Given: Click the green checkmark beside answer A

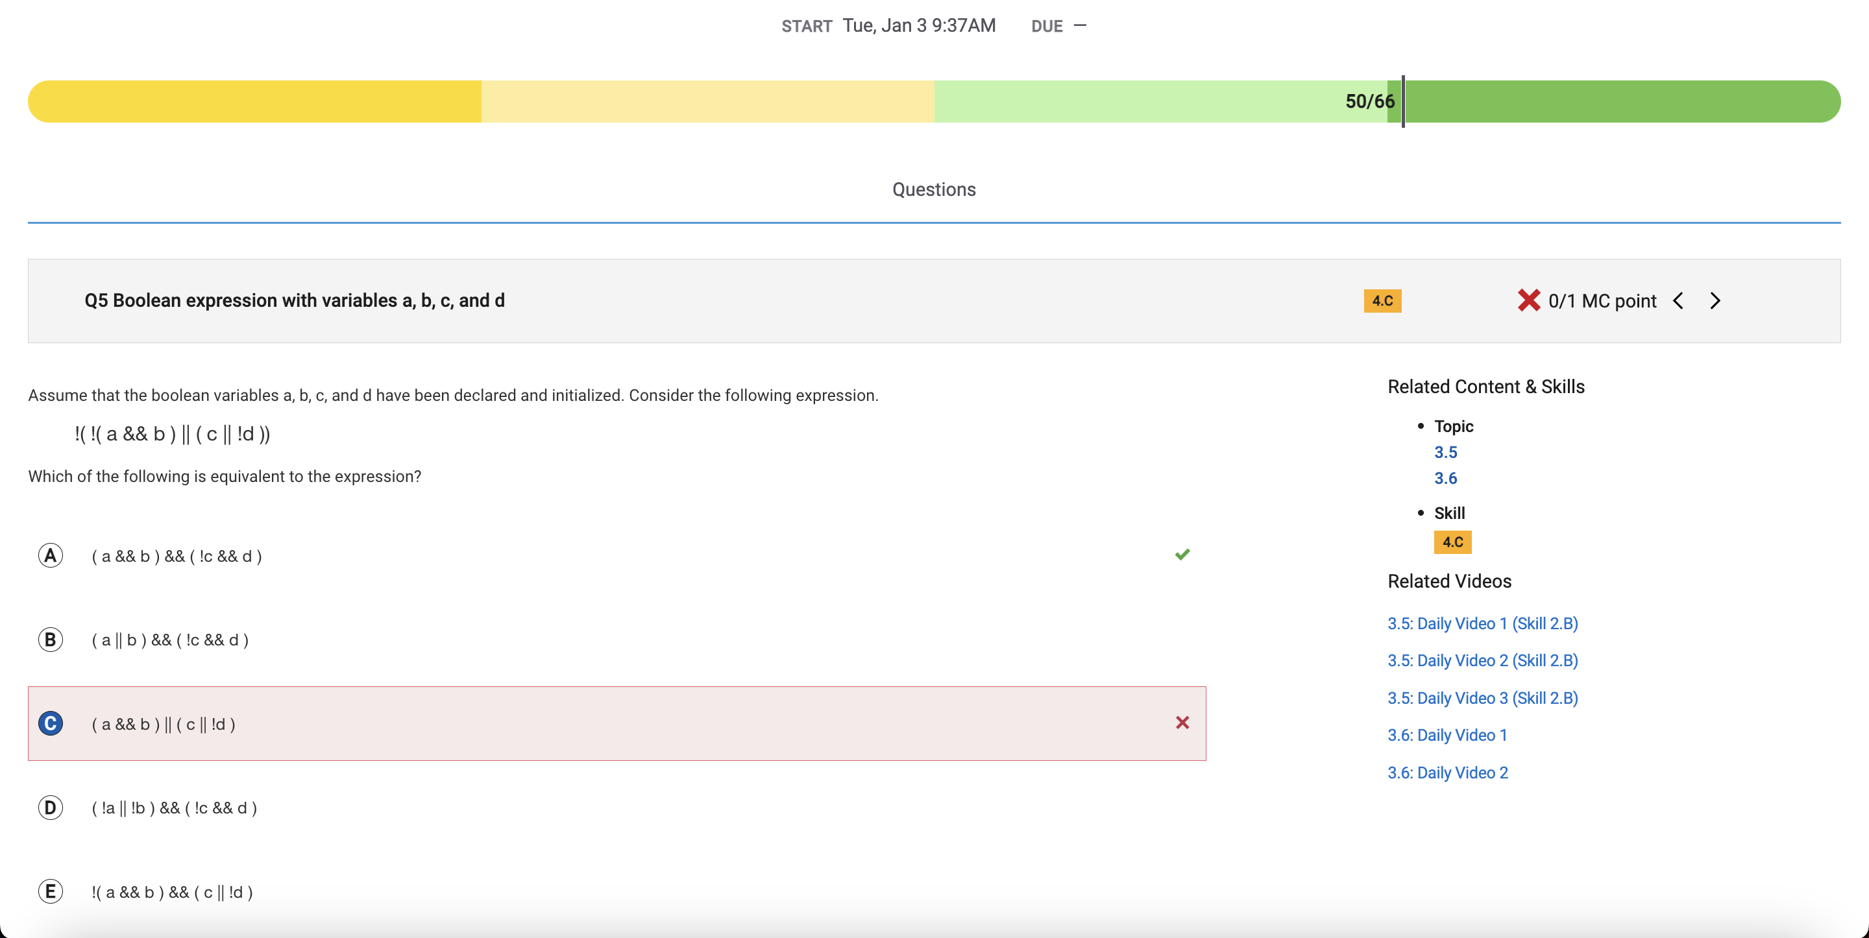Looking at the screenshot, I should click(x=1182, y=555).
